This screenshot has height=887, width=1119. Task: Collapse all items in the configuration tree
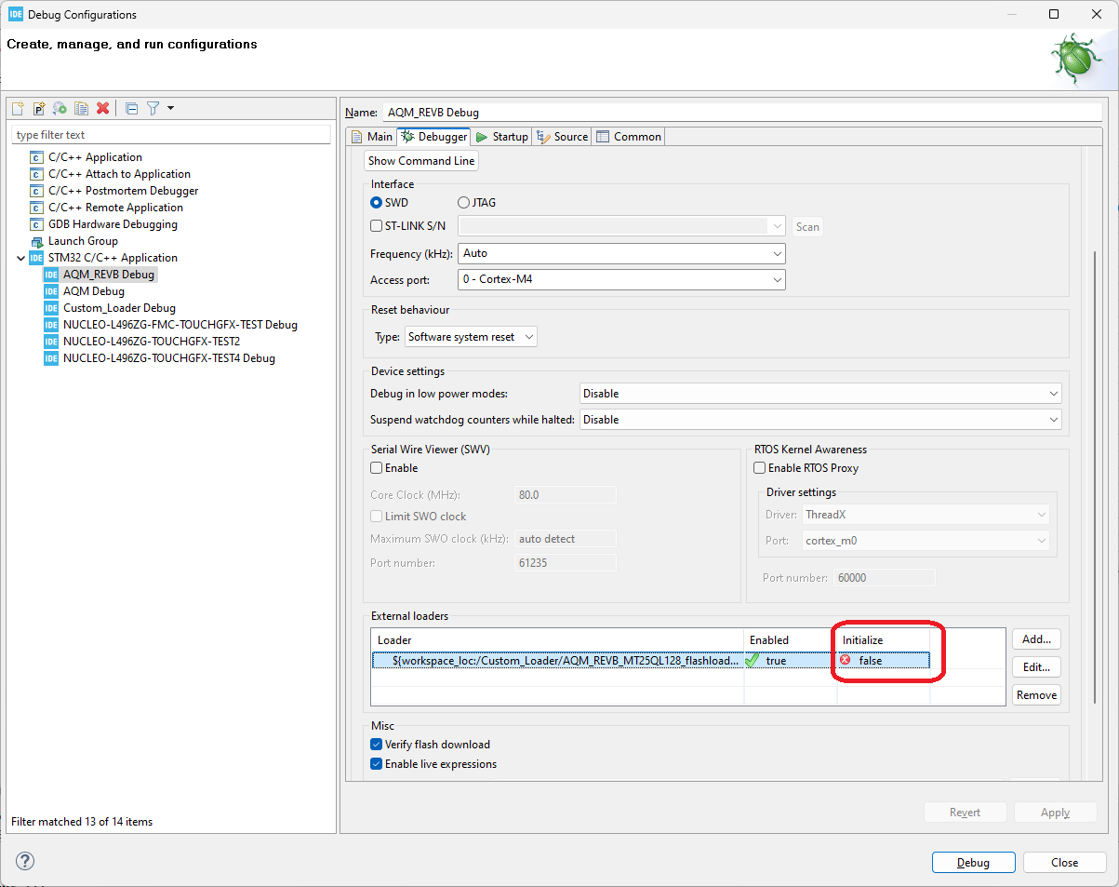[131, 108]
